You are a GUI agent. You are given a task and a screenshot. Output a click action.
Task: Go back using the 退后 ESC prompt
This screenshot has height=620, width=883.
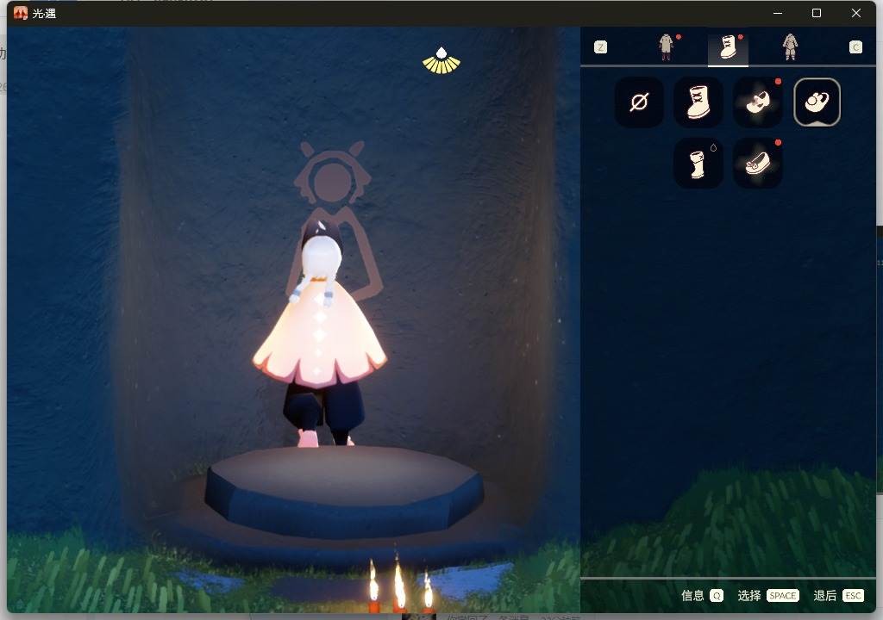pos(838,596)
